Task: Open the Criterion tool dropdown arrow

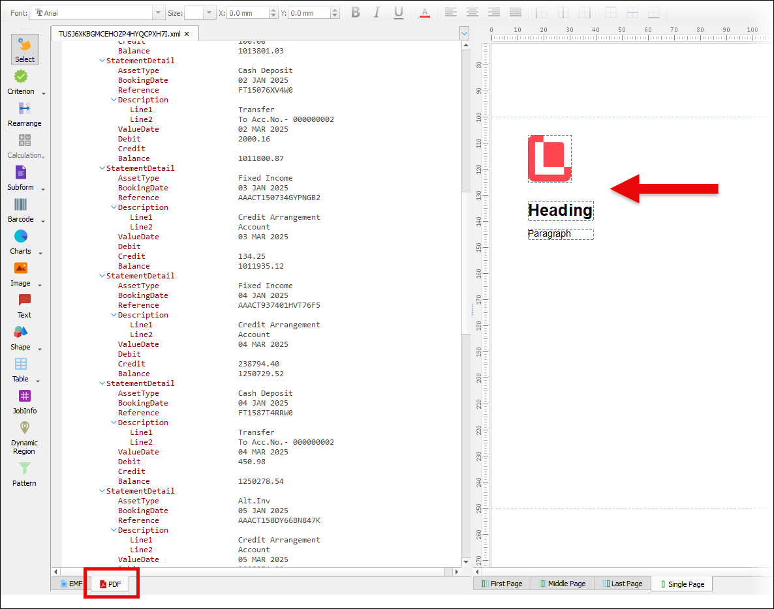Action: pyautogui.click(x=44, y=94)
